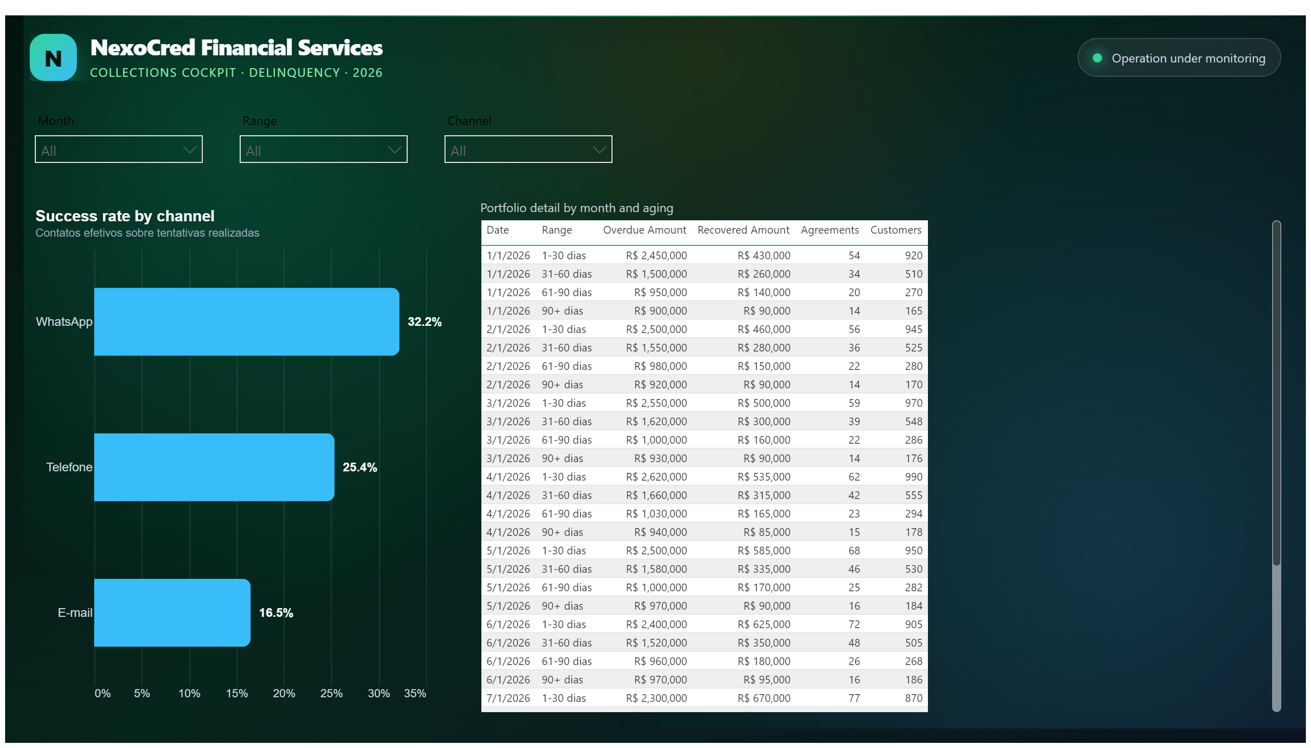Image resolution: width=1311 pixels, height=748 pixels.
Task: Select the WhatsApp bar in chart
Action: 246,322
